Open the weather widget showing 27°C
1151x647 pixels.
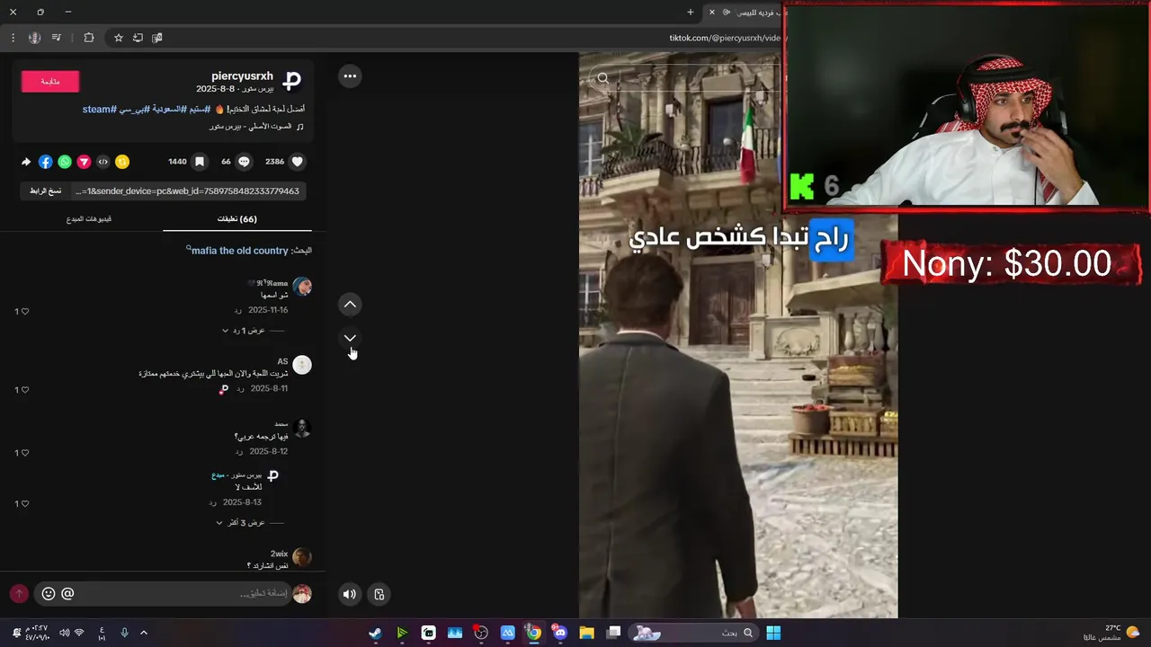1113,633
